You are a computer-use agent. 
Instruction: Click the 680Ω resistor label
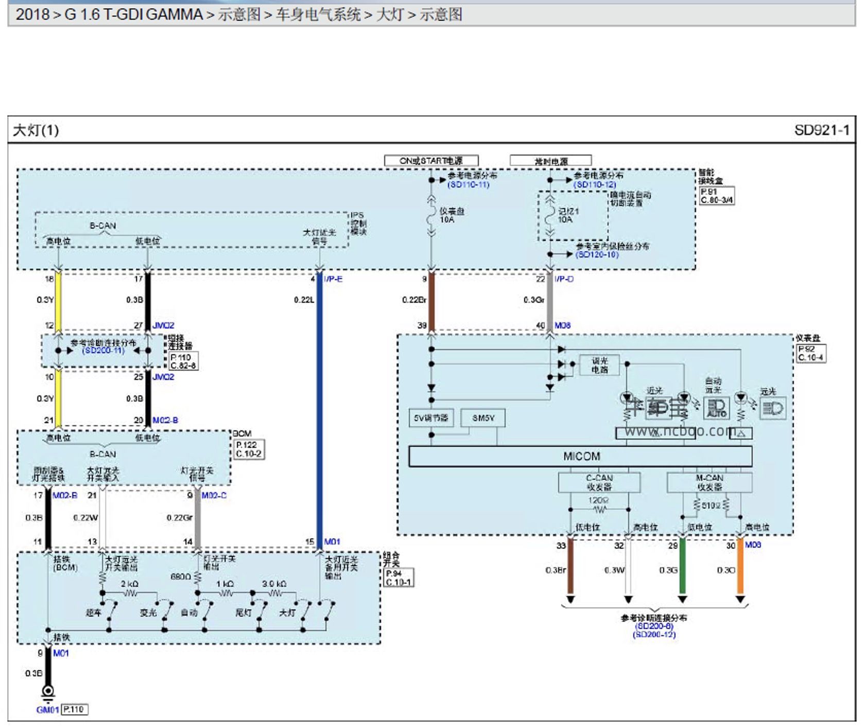[181, 577]
